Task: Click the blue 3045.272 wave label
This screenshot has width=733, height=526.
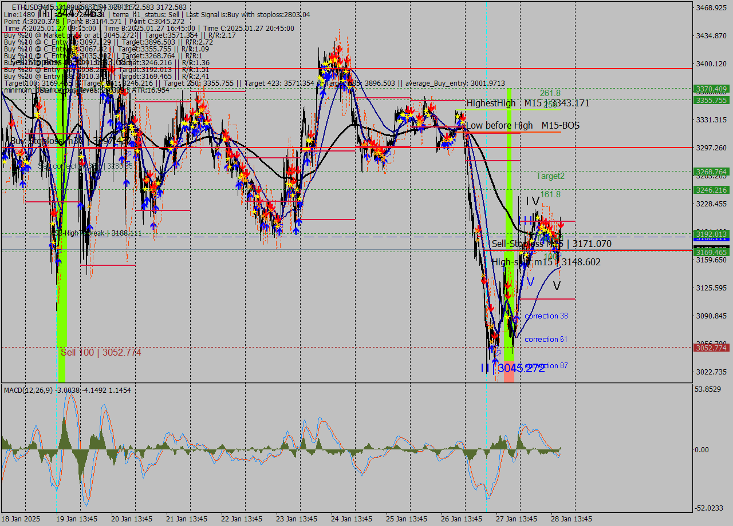Action: 521,368
